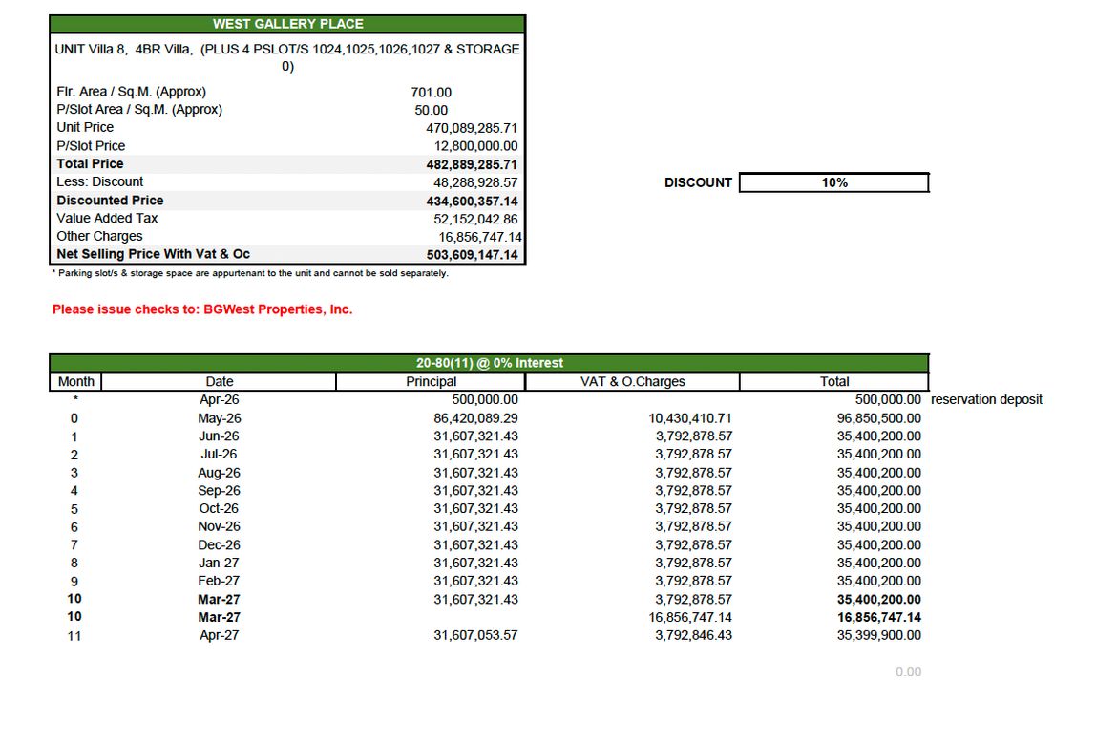Select the Aug-26 date cell
The image size is (1117, 745).
(220, 473)
